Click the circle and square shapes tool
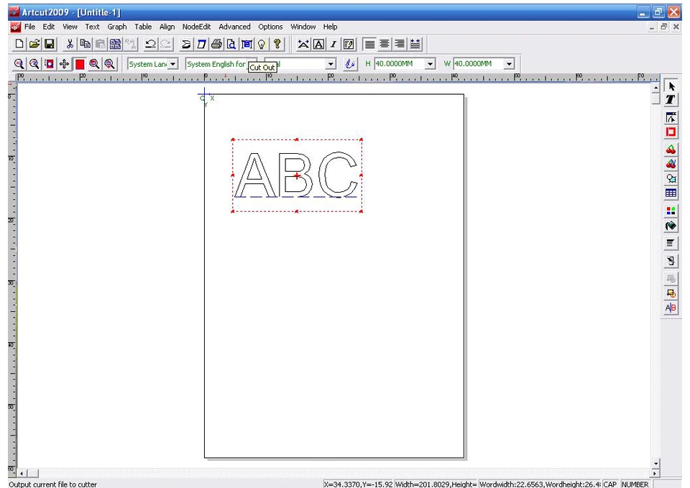This screenshot has width=690, height=488. click(x=671, y=178)
